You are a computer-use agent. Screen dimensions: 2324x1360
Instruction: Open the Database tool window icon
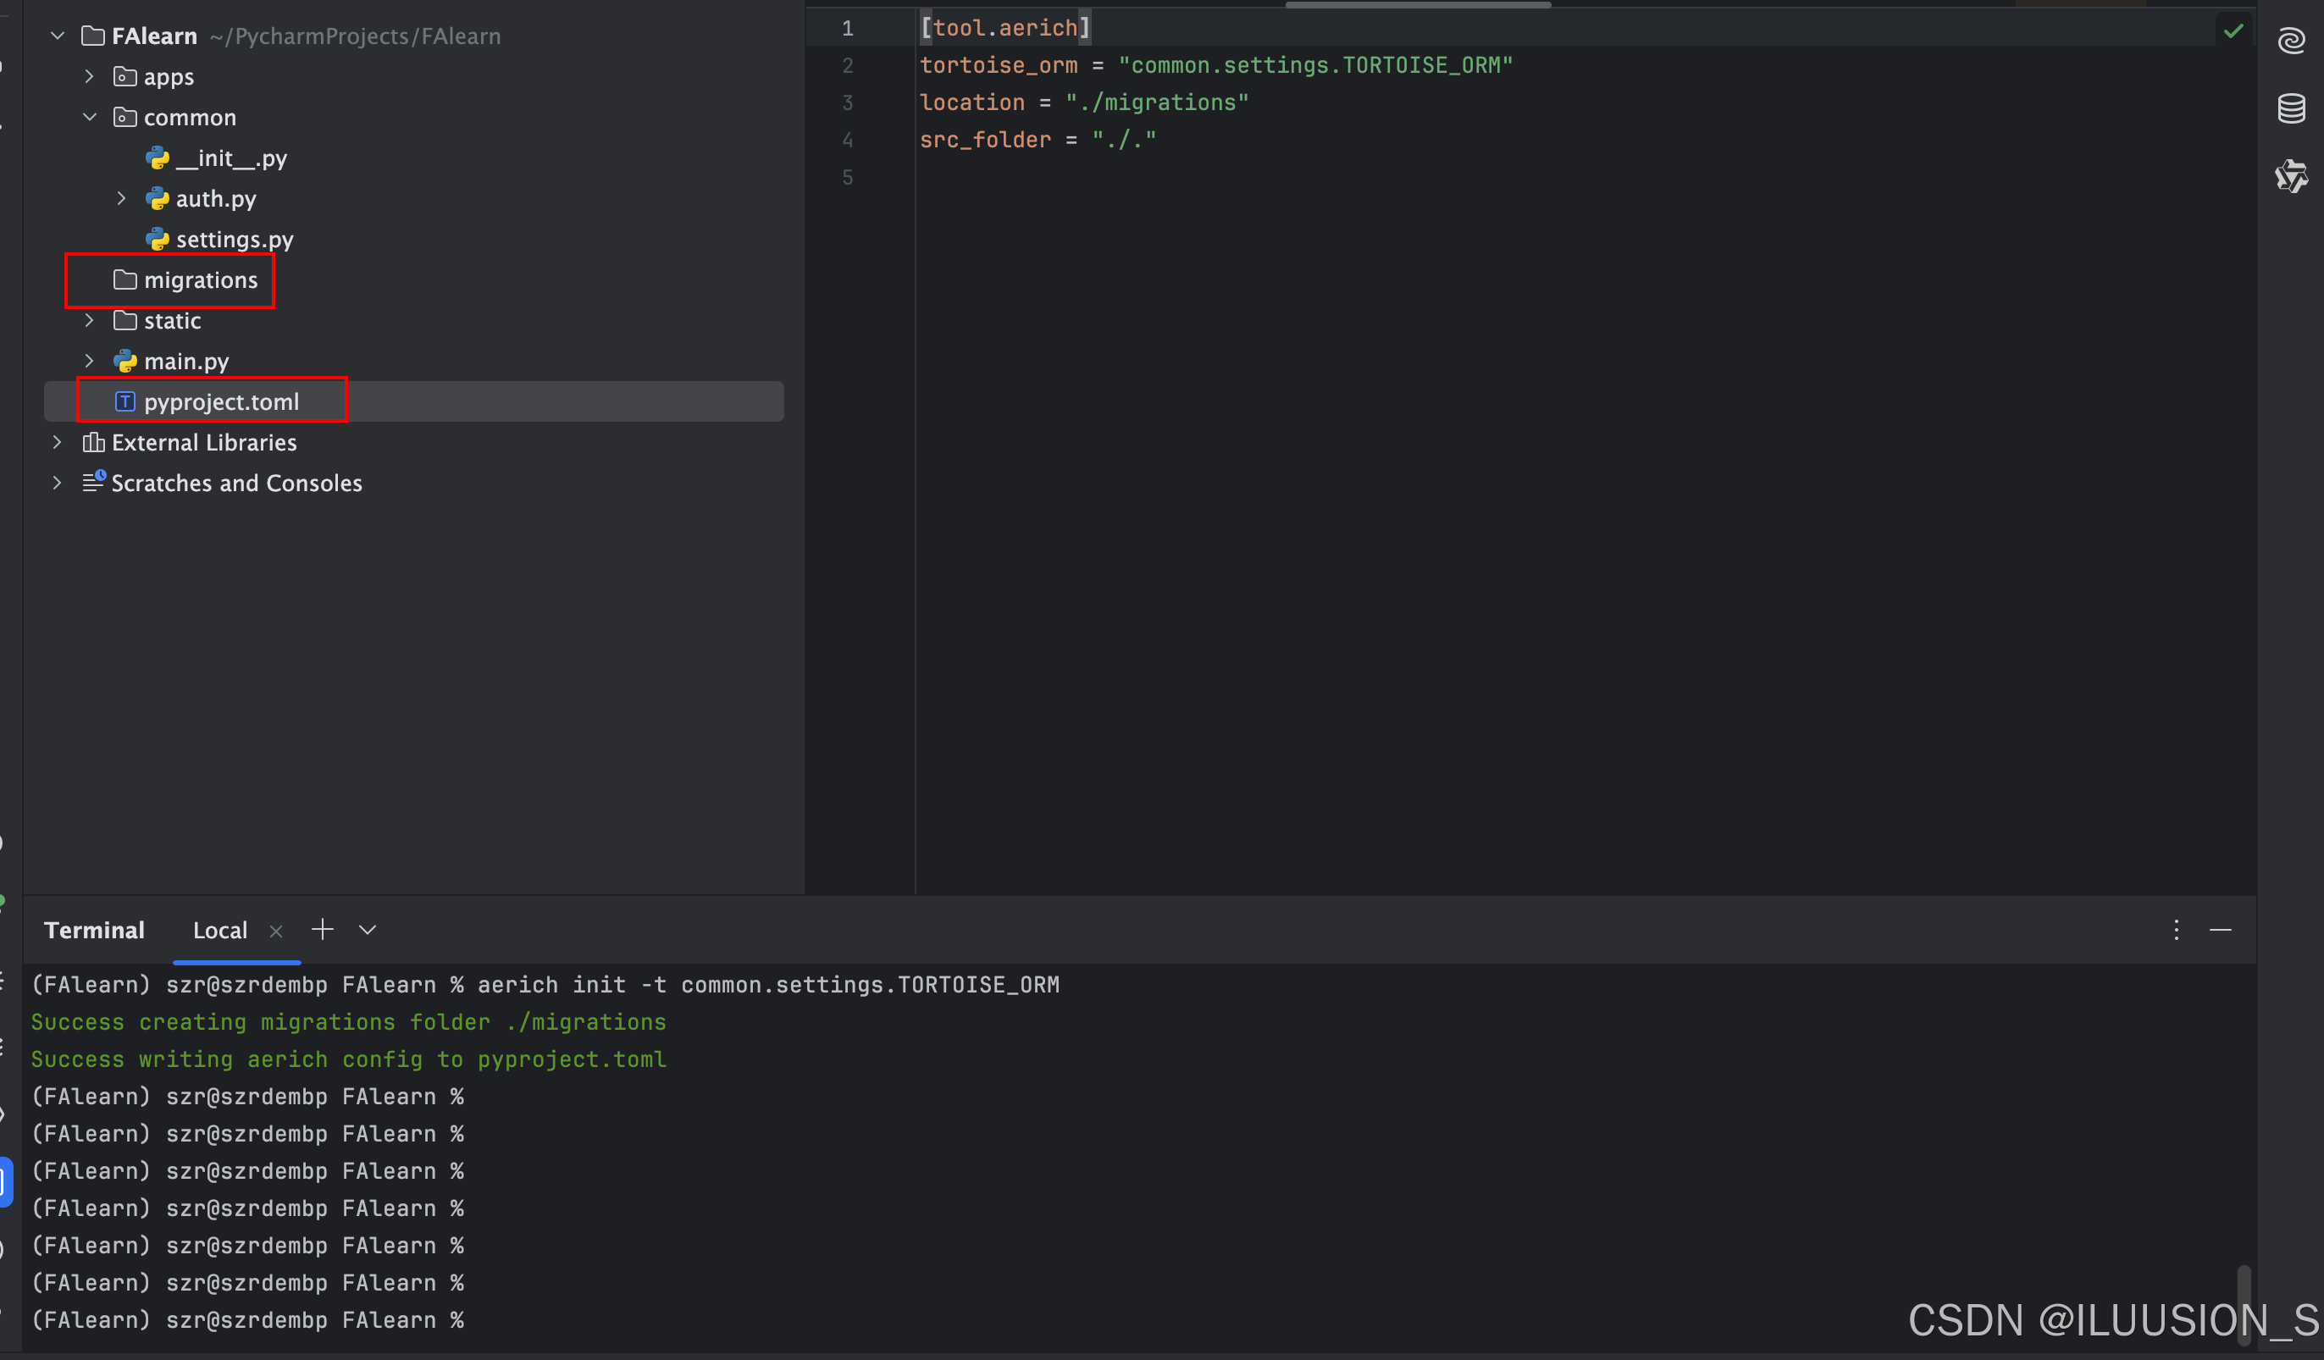pos(2291,108)
